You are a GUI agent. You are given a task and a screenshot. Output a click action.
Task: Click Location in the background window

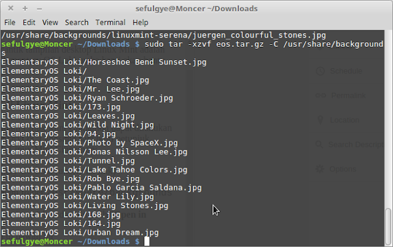[x=344, y=120]
